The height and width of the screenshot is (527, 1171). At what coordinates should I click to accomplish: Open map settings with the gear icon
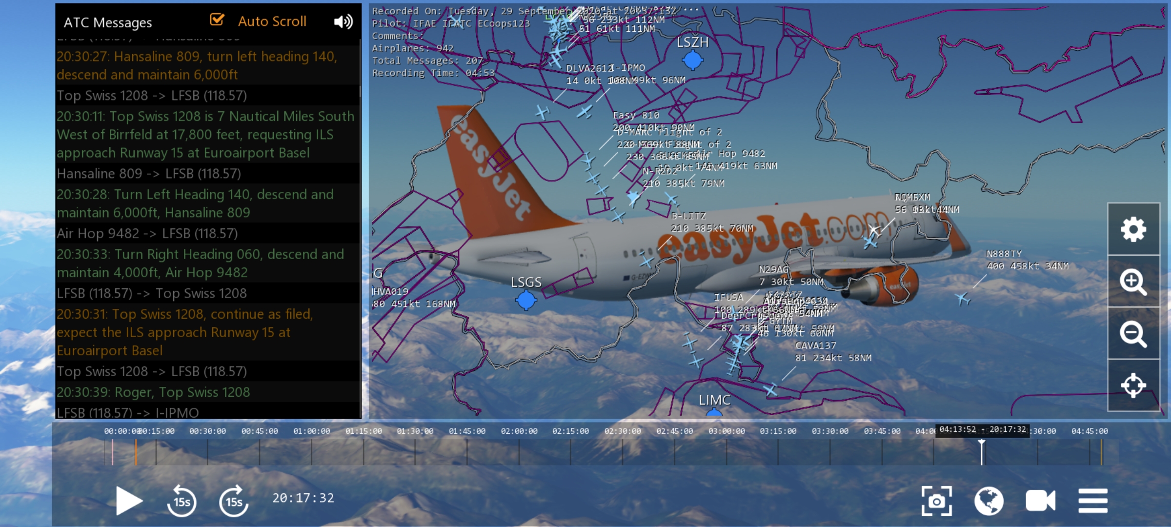(x=1133, y=229)
